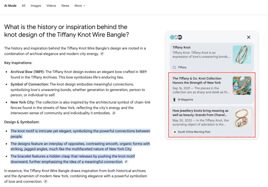Click the "New York City:" bold text

click(23, 102)
